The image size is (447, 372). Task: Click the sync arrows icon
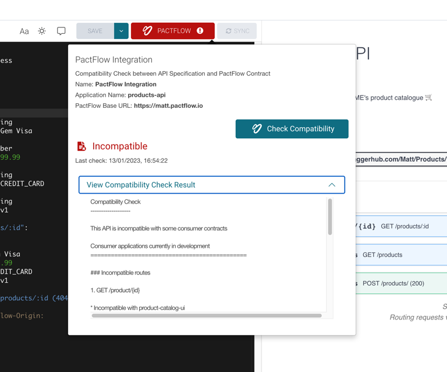tap(229, 31)
